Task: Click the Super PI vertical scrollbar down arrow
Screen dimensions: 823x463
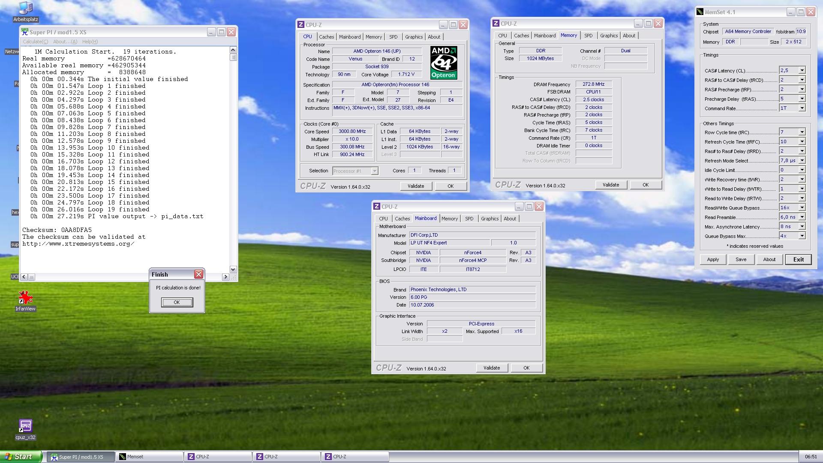Action: click(233, 270)
